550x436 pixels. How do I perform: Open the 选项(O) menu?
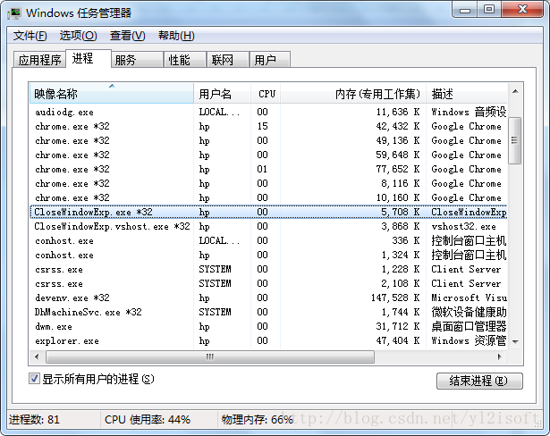pos(78,36)
